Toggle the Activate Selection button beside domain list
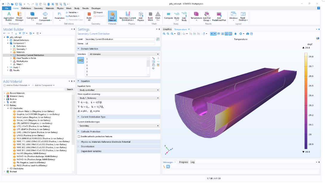325x184 pixels. 81,60
